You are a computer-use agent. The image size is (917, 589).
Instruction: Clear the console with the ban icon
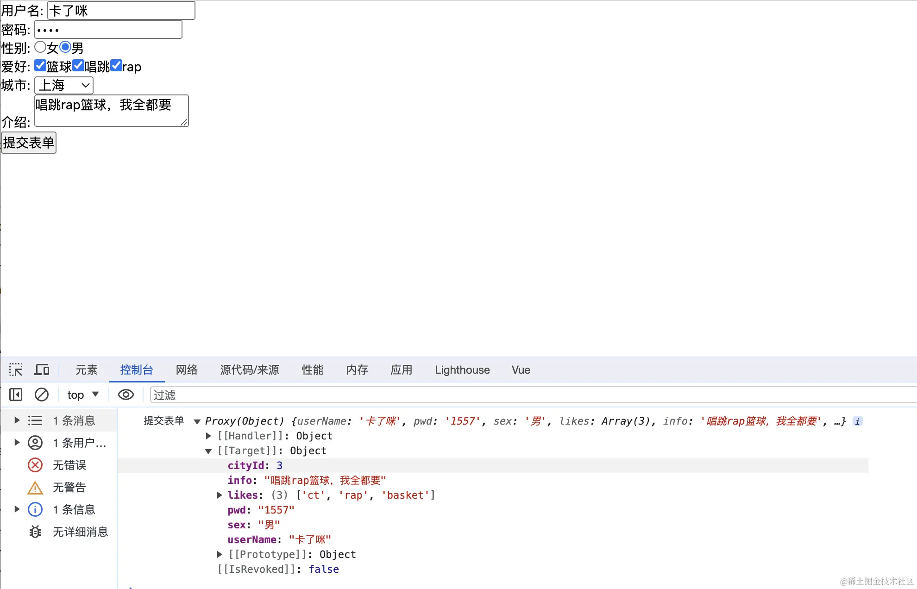tap(42, 395)
